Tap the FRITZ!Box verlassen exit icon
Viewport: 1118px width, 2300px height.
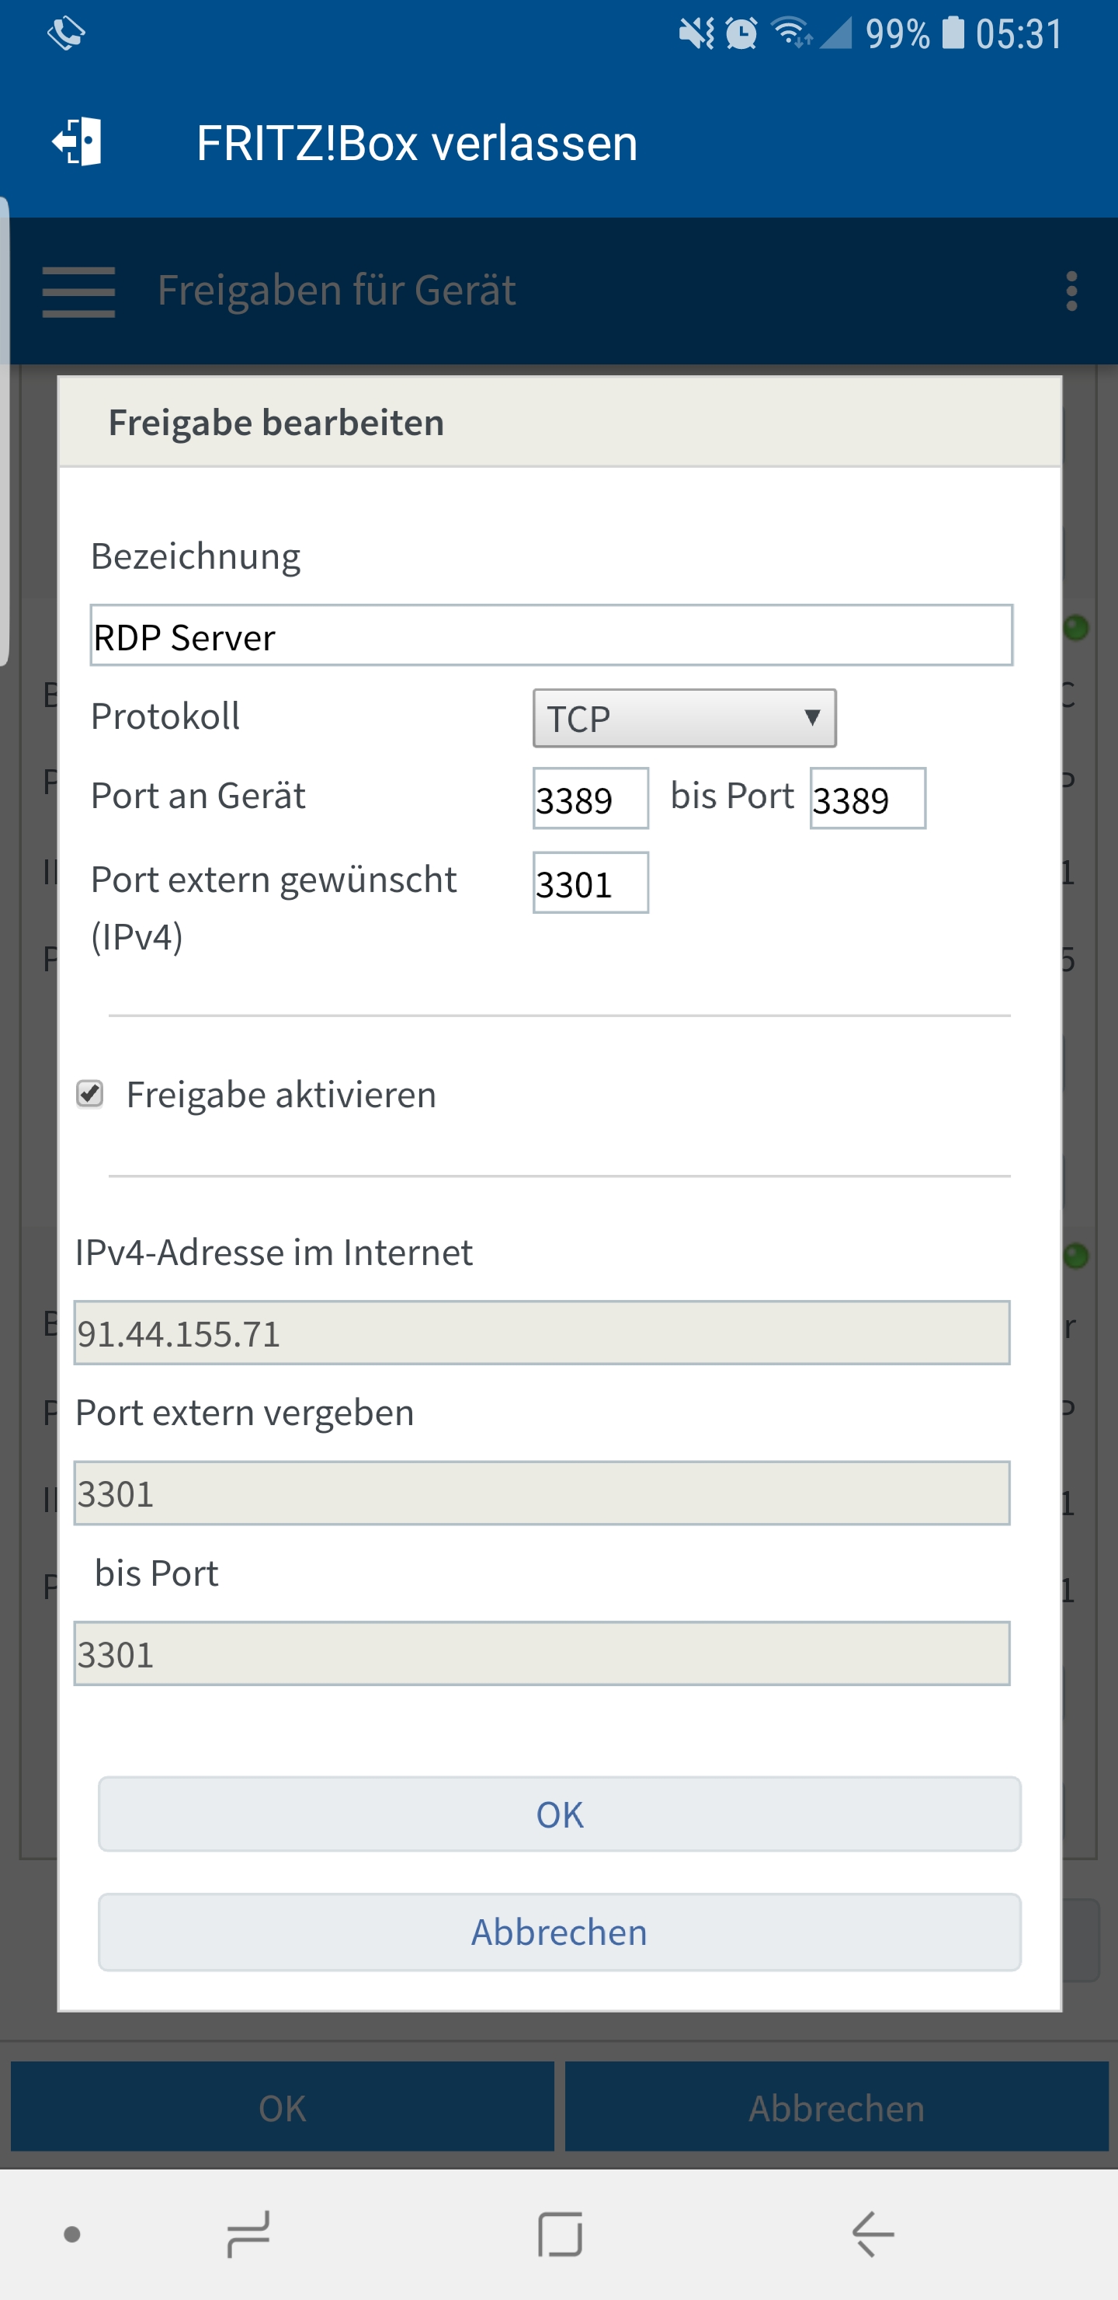point(77,142)
